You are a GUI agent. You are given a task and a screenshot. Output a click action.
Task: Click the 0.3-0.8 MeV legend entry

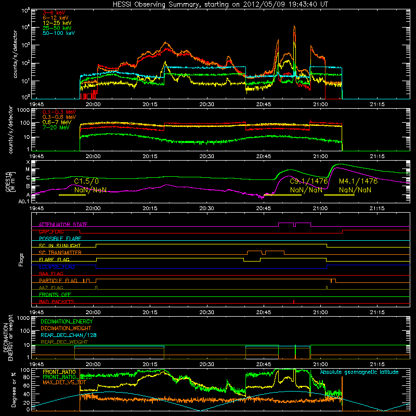pyautogui.click(x=59, y=117)
